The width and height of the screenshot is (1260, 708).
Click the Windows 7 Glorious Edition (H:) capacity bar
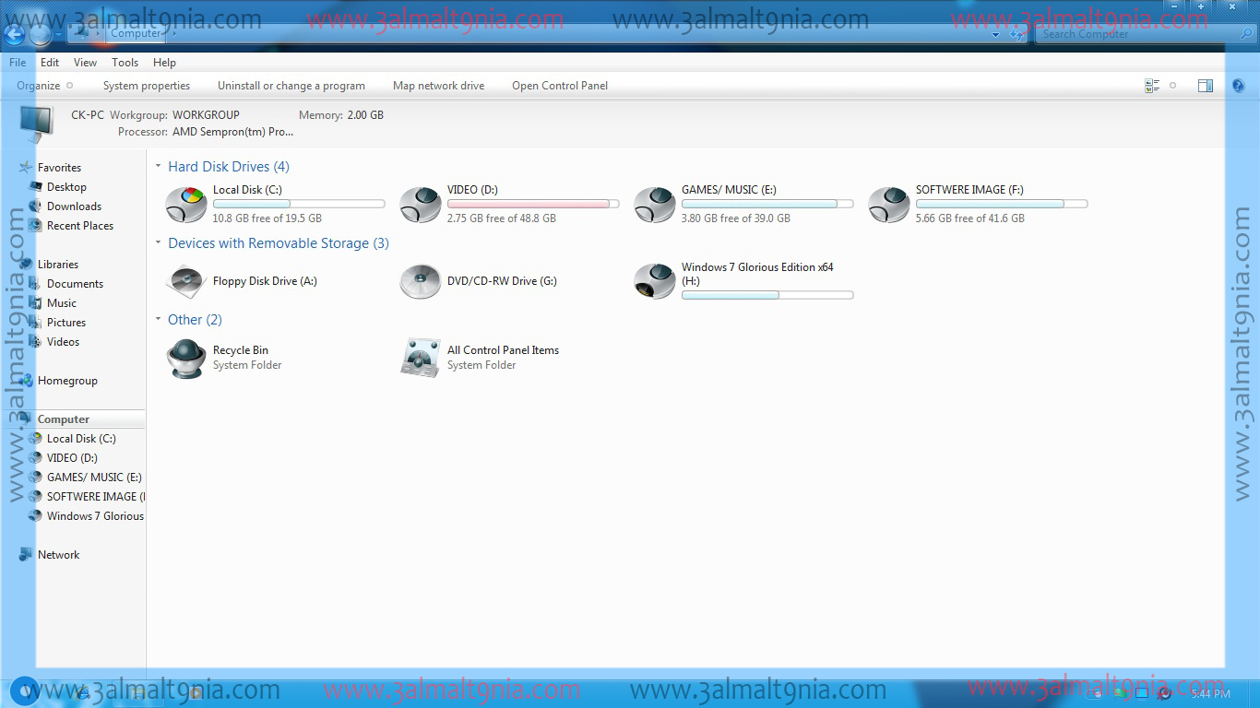click(767, 295)
